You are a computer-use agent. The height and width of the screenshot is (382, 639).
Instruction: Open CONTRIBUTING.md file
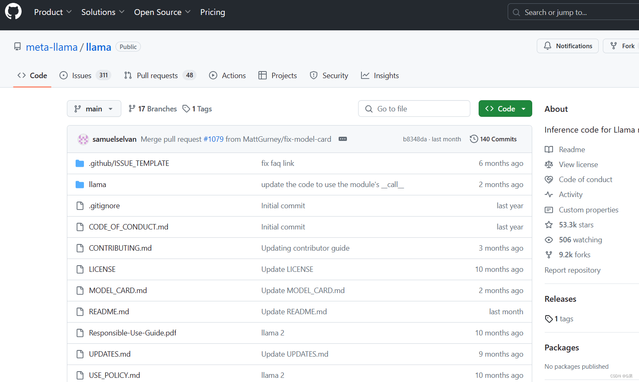(120, 248)
